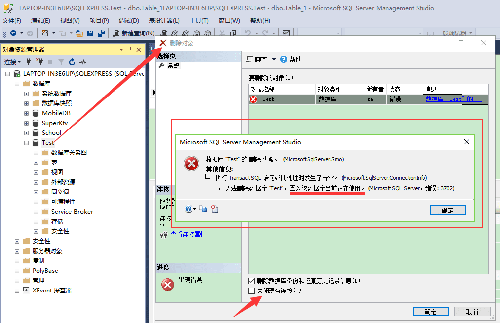500x323 pixels.
Task: Click the connect plug icon in Object Explorer
Action: click(x=29, y=62)
